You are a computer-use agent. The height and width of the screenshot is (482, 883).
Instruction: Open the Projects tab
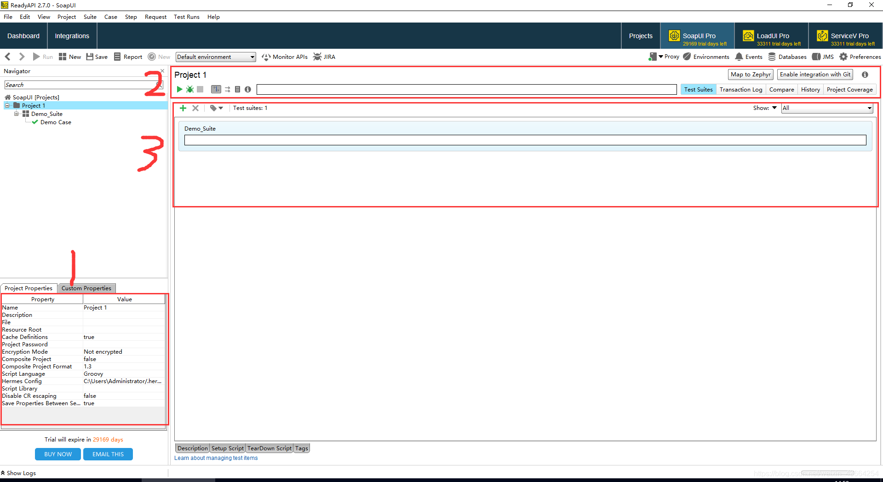coord(641,36)
